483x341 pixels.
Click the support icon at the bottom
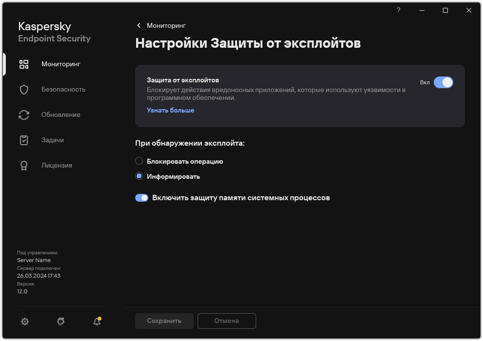[60, 322]
